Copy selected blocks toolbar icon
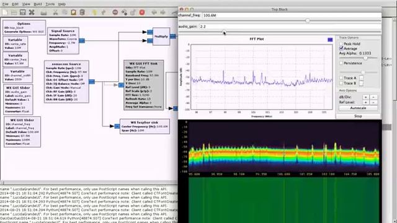This screenshot has width=397, height=223. pyautogui.click(x=65, y=12)
